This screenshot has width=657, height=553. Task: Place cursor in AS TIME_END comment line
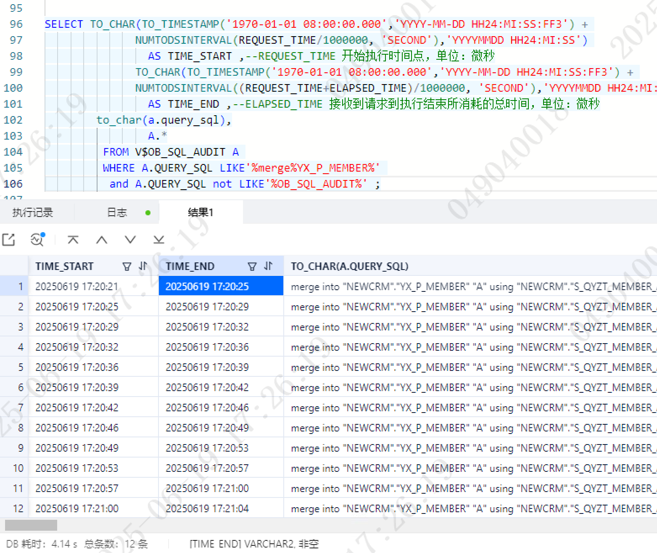coord(373,104)
